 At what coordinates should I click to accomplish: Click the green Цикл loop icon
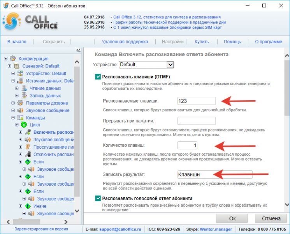24,125
